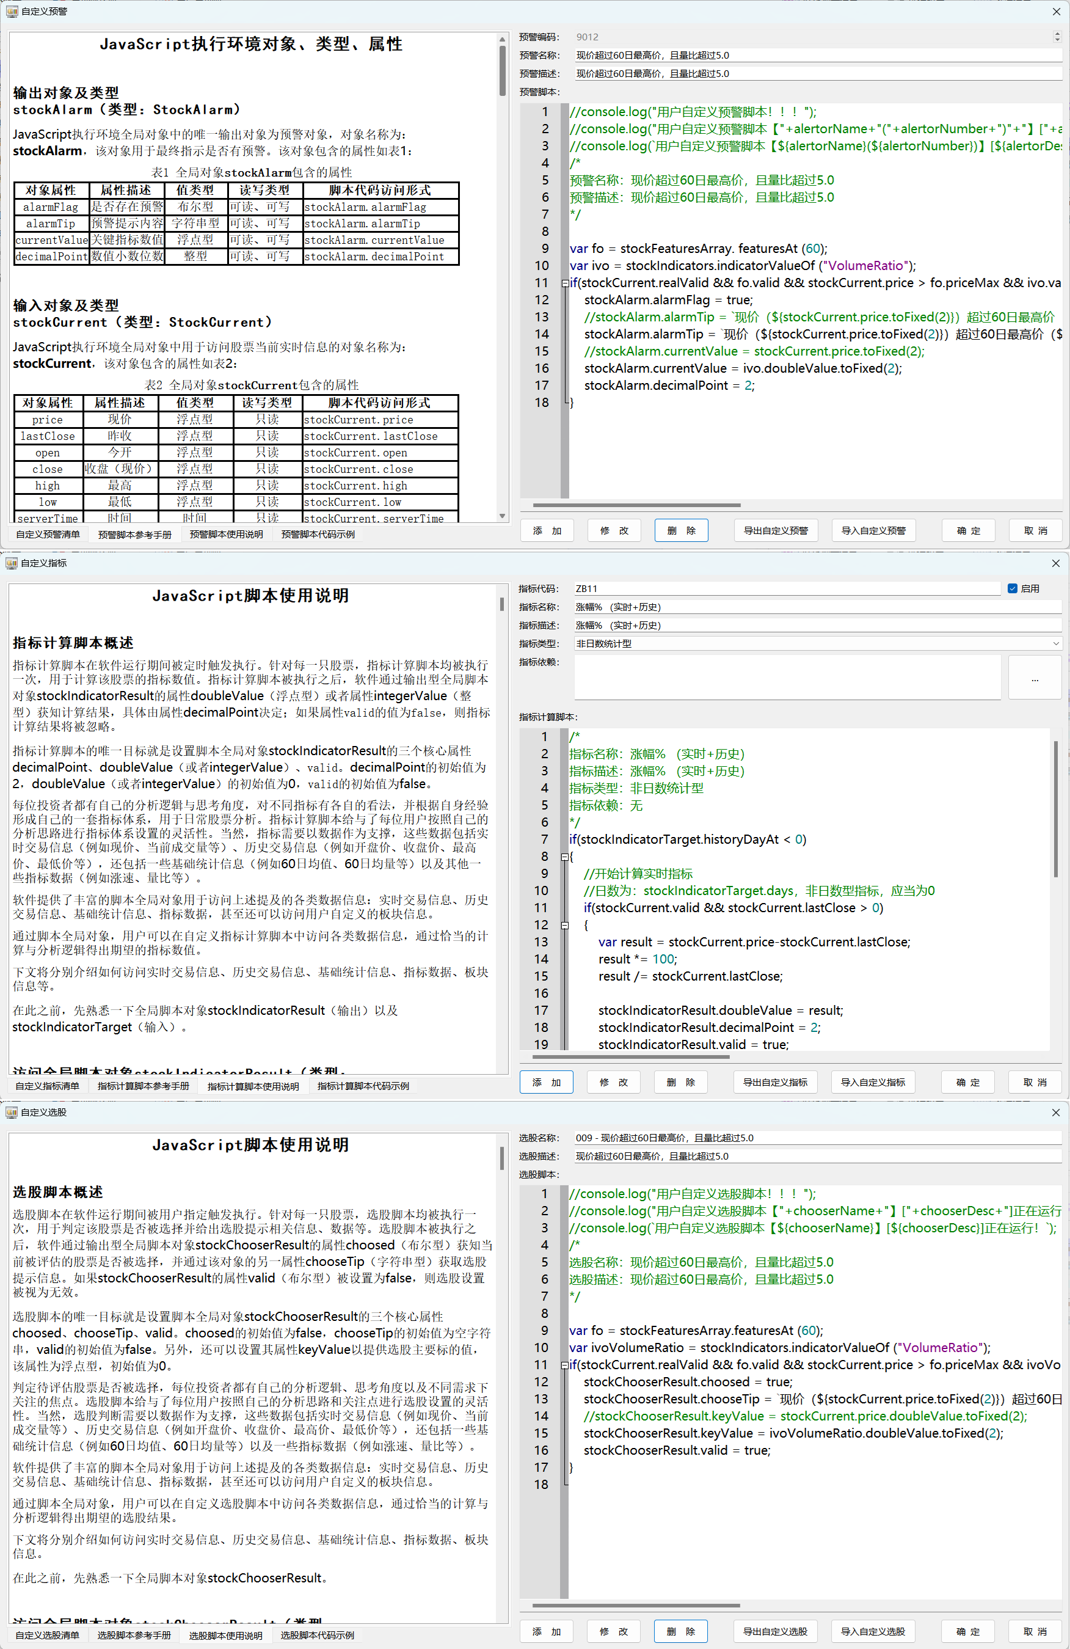Collapse code block at line 11 in 预警脚本
1070x1649 pixels.
(x=565, y=283)
